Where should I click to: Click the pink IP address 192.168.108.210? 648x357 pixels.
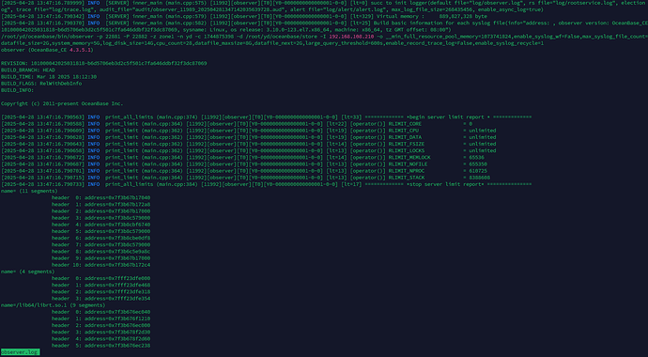click(351, 37)
